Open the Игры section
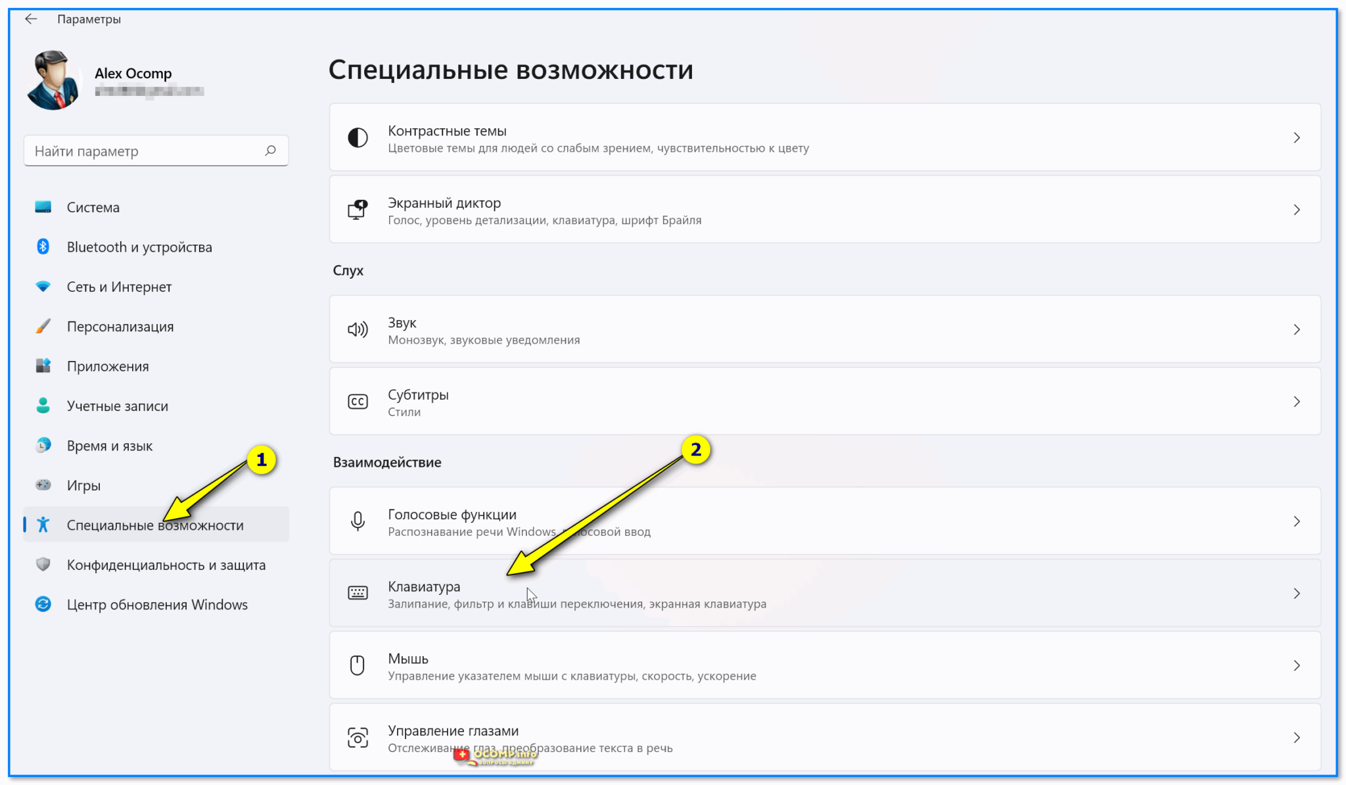Image resolution: width=1346 pixels, height=785 pixels. point(156,485)
